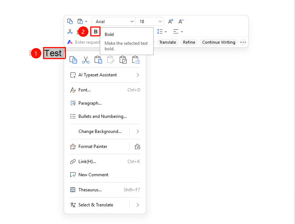
Task: Toggle Bold formatting with the B button
Action: (x=96, y=32)
